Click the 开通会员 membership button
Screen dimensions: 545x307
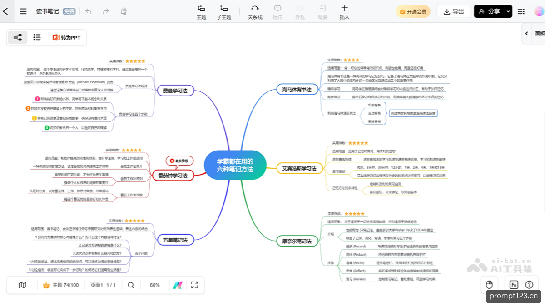coord(413,11)
